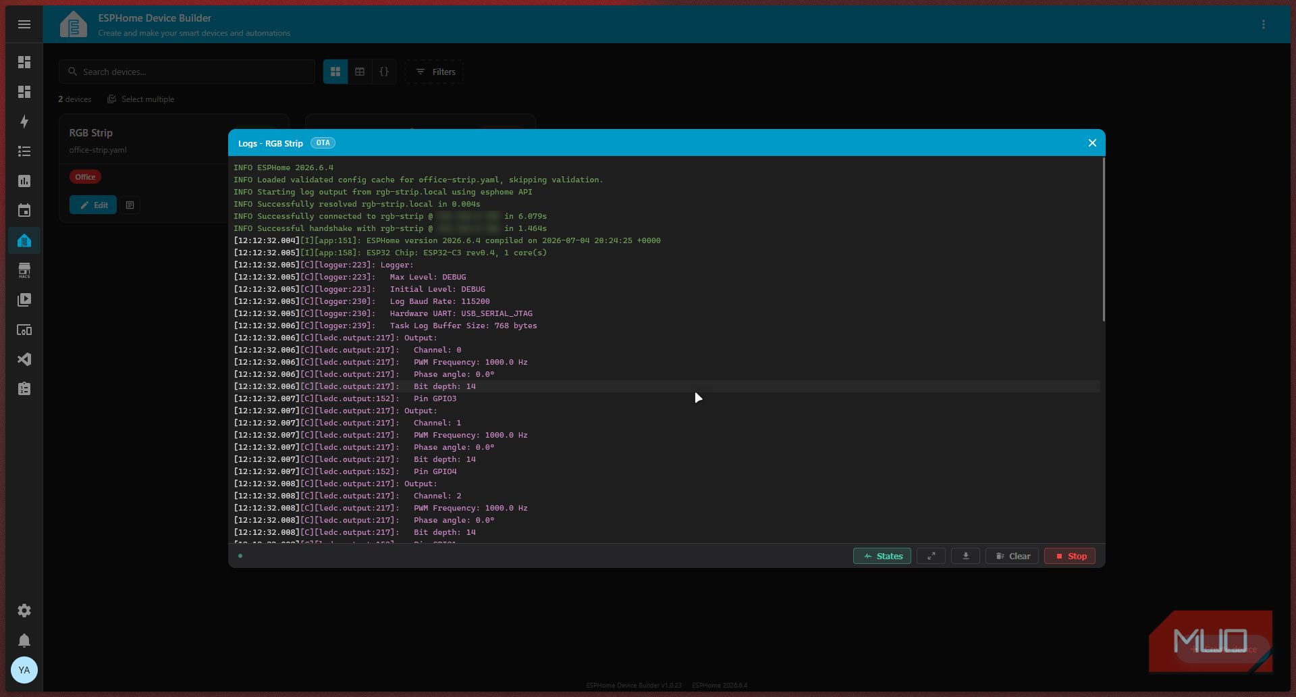Open the hamburger menu in the sidebar
Viewport: 1296px width, 697px height.
24,24
